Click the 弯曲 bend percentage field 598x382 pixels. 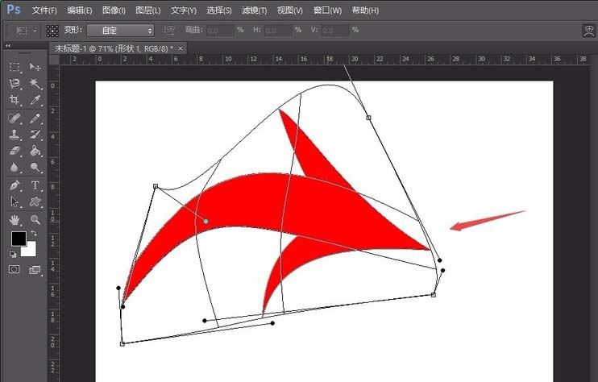pos(220,31)
